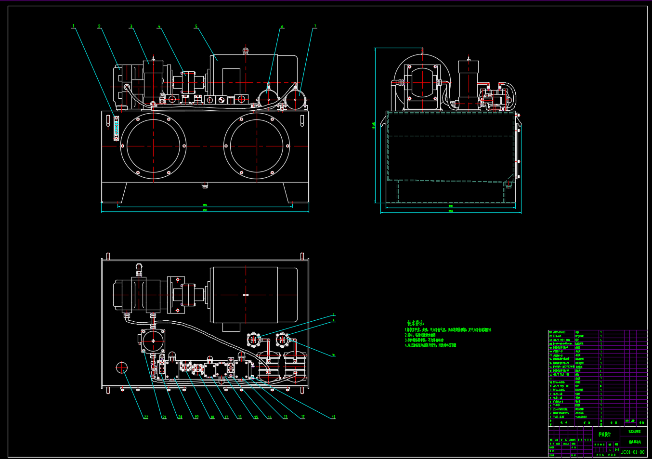Screen dimensions: 652x459
Task: Click callout number 11 at bottom right
Action: point(333,417)
